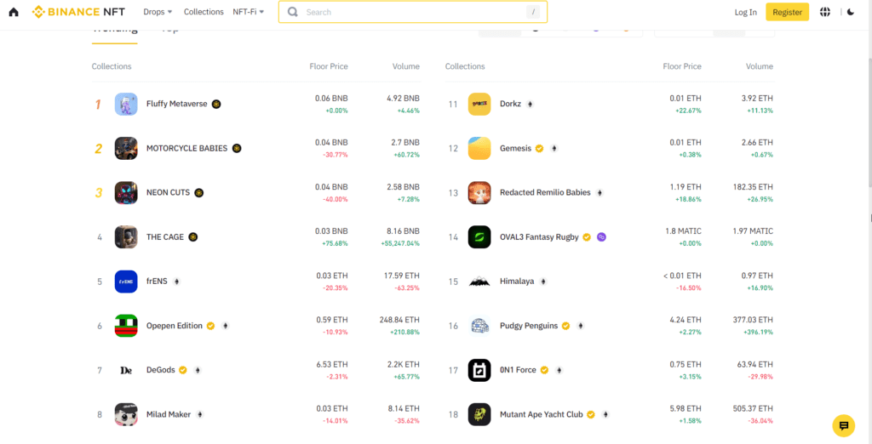Click the 0N1 Force collection icon
Screen dimensions: 872x444
479,370
